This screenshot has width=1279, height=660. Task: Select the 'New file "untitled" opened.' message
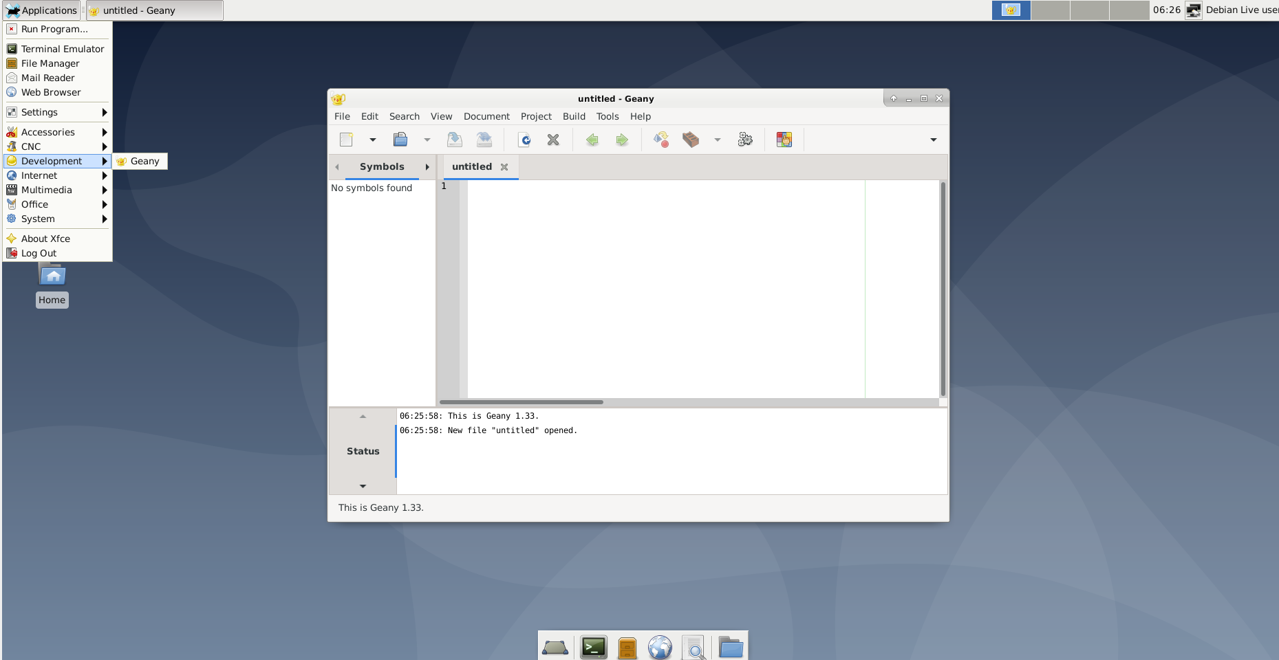click(488, 430)
